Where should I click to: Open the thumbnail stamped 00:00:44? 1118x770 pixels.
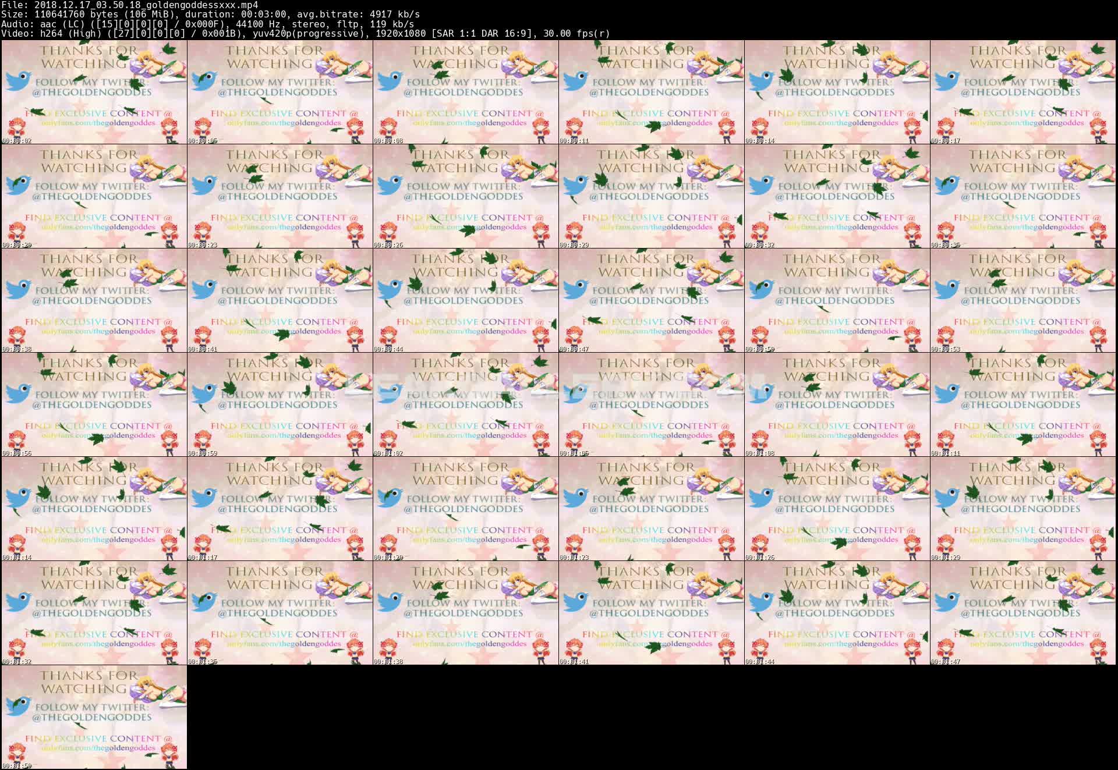tap(466, 300)
